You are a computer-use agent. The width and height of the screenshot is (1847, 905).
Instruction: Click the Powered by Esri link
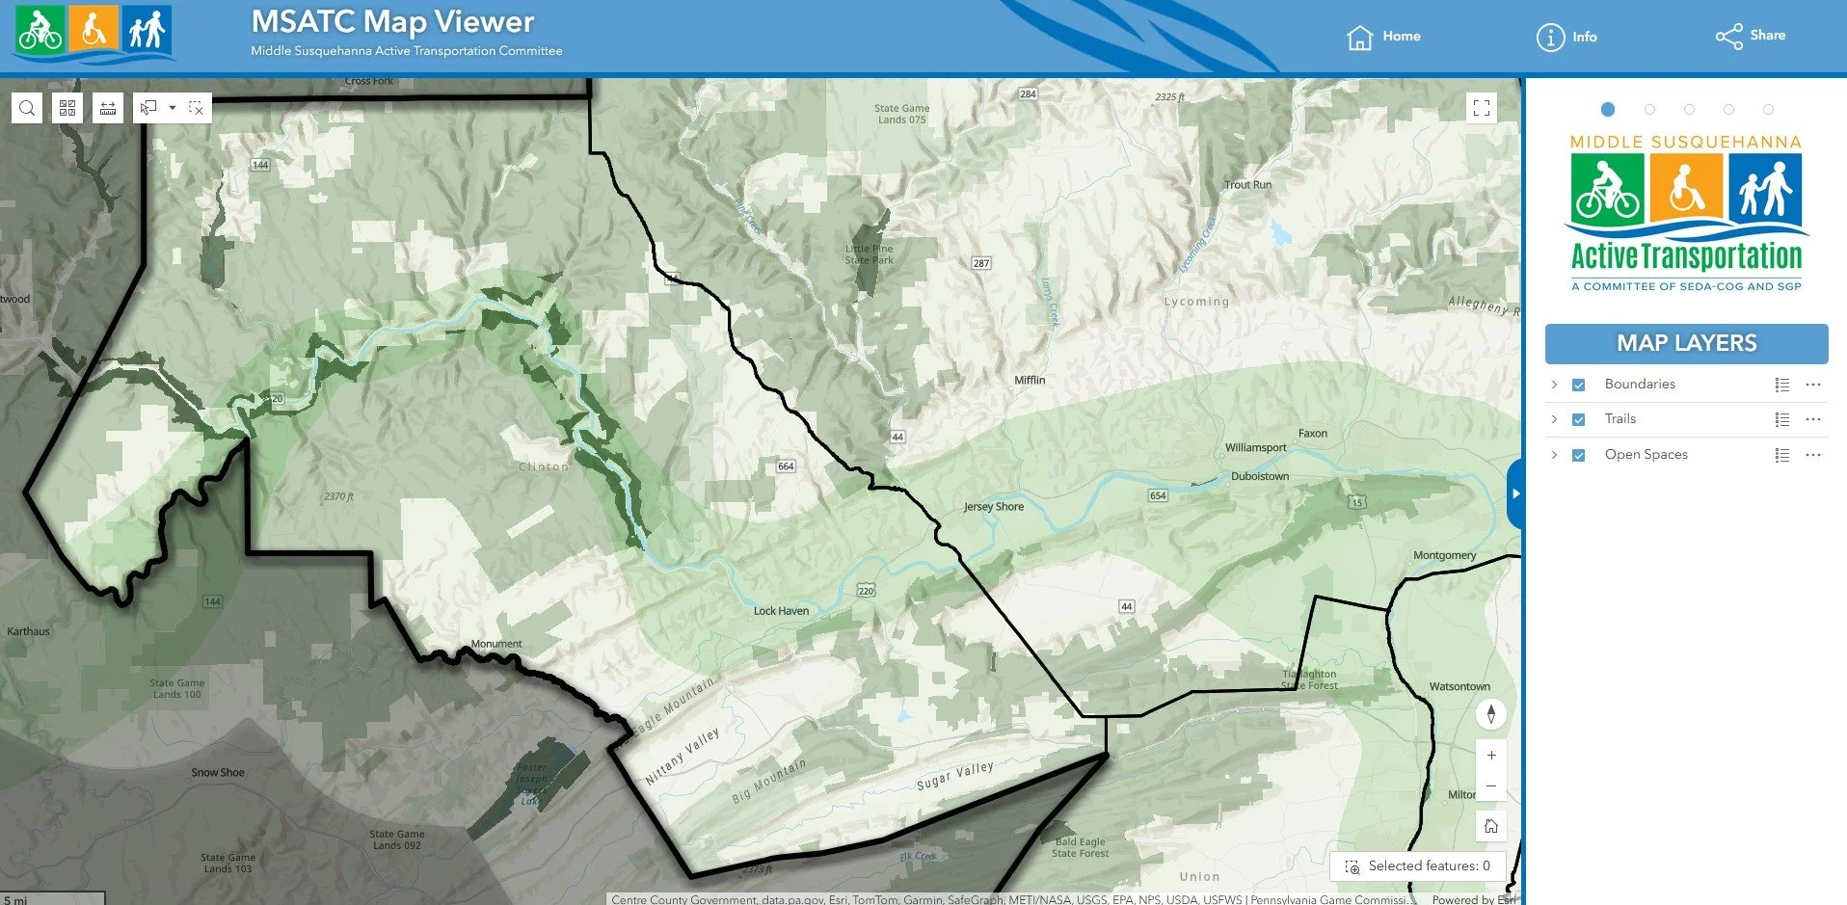coord(1474,899)
